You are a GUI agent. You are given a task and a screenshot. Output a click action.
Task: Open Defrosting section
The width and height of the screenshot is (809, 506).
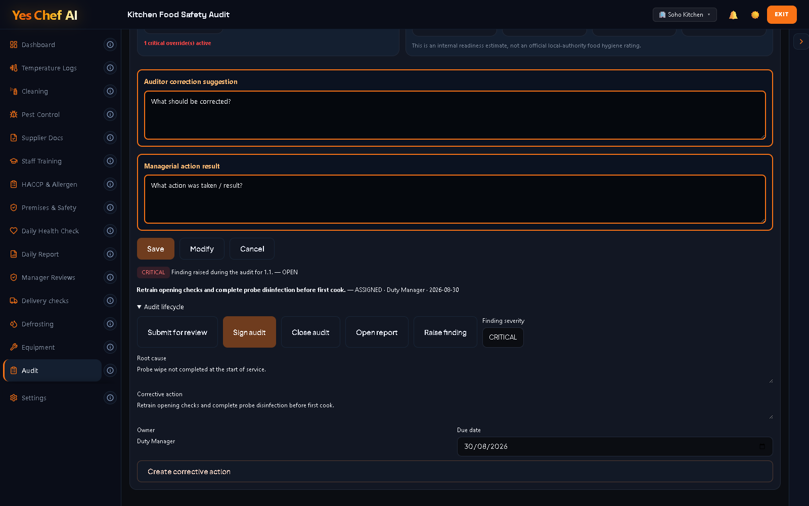(x=53, y=324)
